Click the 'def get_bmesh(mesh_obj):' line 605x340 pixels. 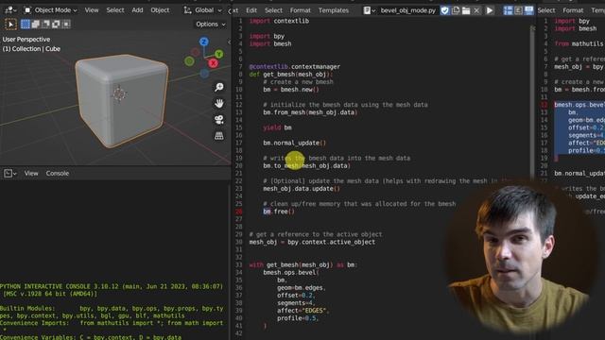291,75
